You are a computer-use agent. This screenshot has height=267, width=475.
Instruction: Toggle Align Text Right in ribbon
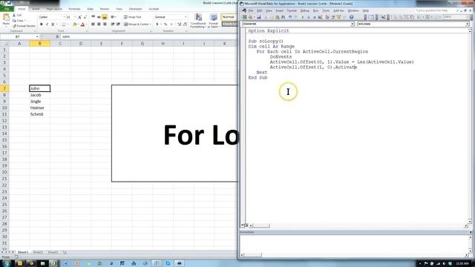click(x=105, y=24)
